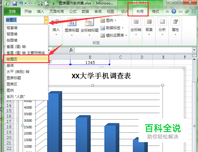Image resolution: width=198 pixels, height=152 pixels.
Task: Click the Save icon in quick access toolbar
Action: tap(15, 4)
